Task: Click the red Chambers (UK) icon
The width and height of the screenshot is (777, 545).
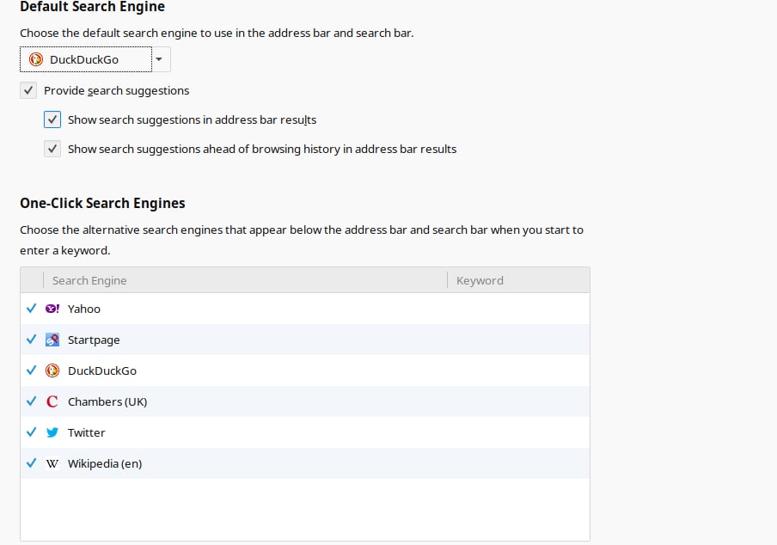Action: 52,401
